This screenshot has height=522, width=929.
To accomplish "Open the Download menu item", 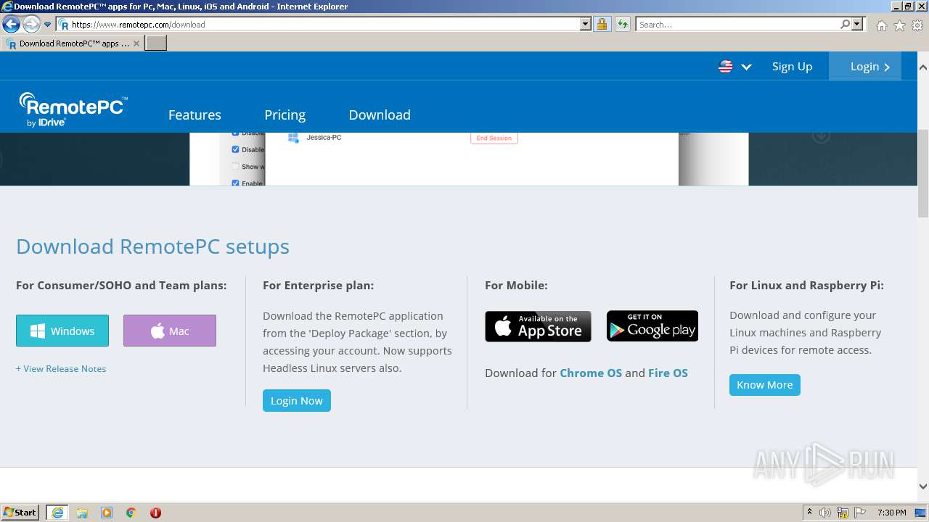I will (x=380, y=115).
